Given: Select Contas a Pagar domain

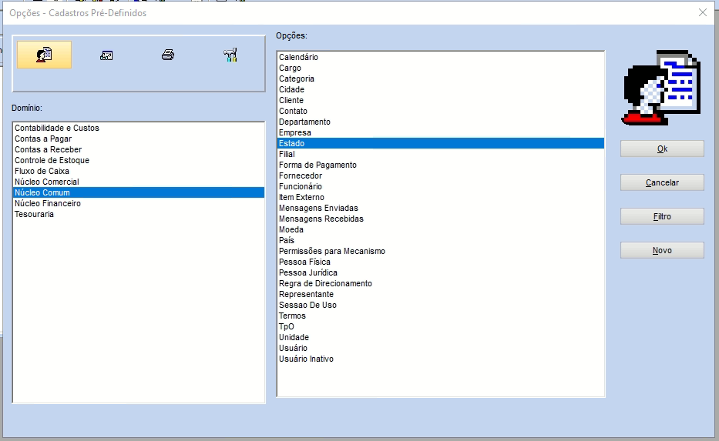Looking at the screenshot, I should [139, 139].
